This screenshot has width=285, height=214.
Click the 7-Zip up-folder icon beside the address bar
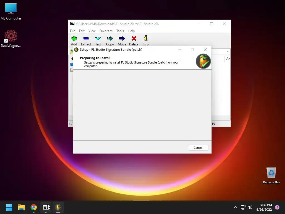(72, 52)
